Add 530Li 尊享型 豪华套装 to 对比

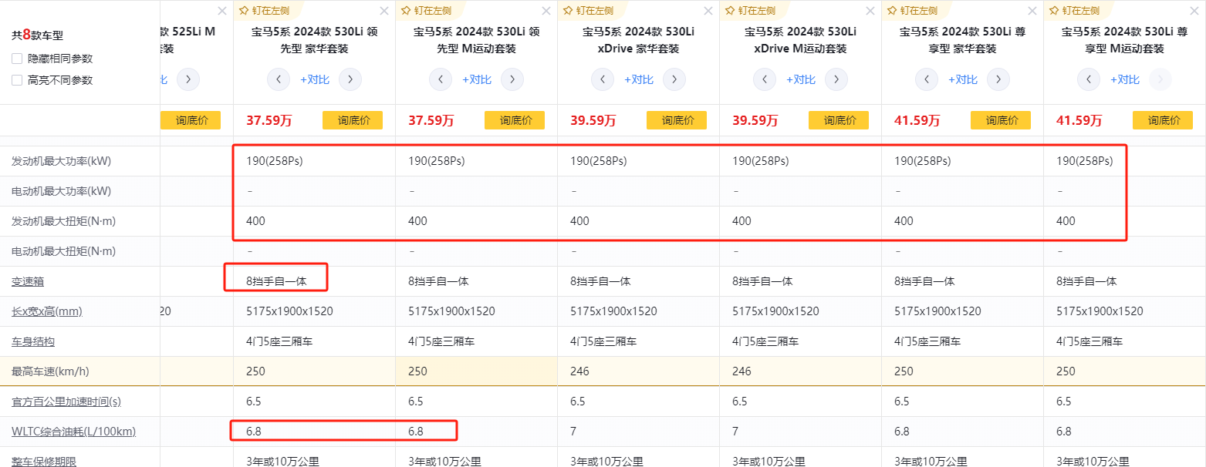click(963, 79)
